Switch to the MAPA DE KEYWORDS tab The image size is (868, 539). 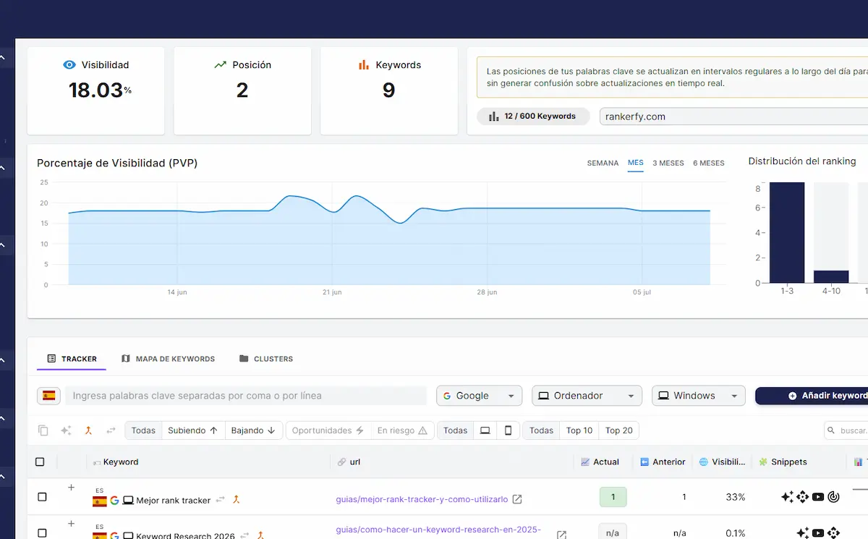point(168,359)
